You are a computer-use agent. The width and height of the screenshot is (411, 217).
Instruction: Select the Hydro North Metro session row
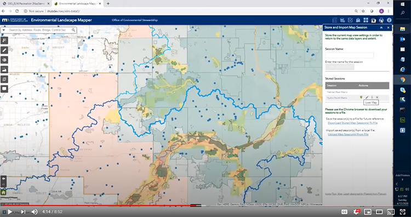357,98
